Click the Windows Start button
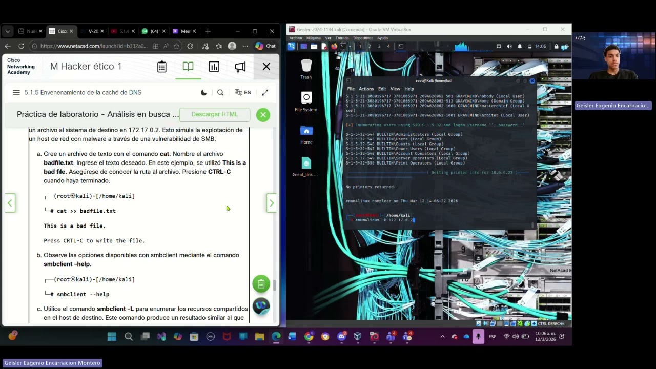Image resolution: width=656 pixels, height=369 pixels. 112,337
